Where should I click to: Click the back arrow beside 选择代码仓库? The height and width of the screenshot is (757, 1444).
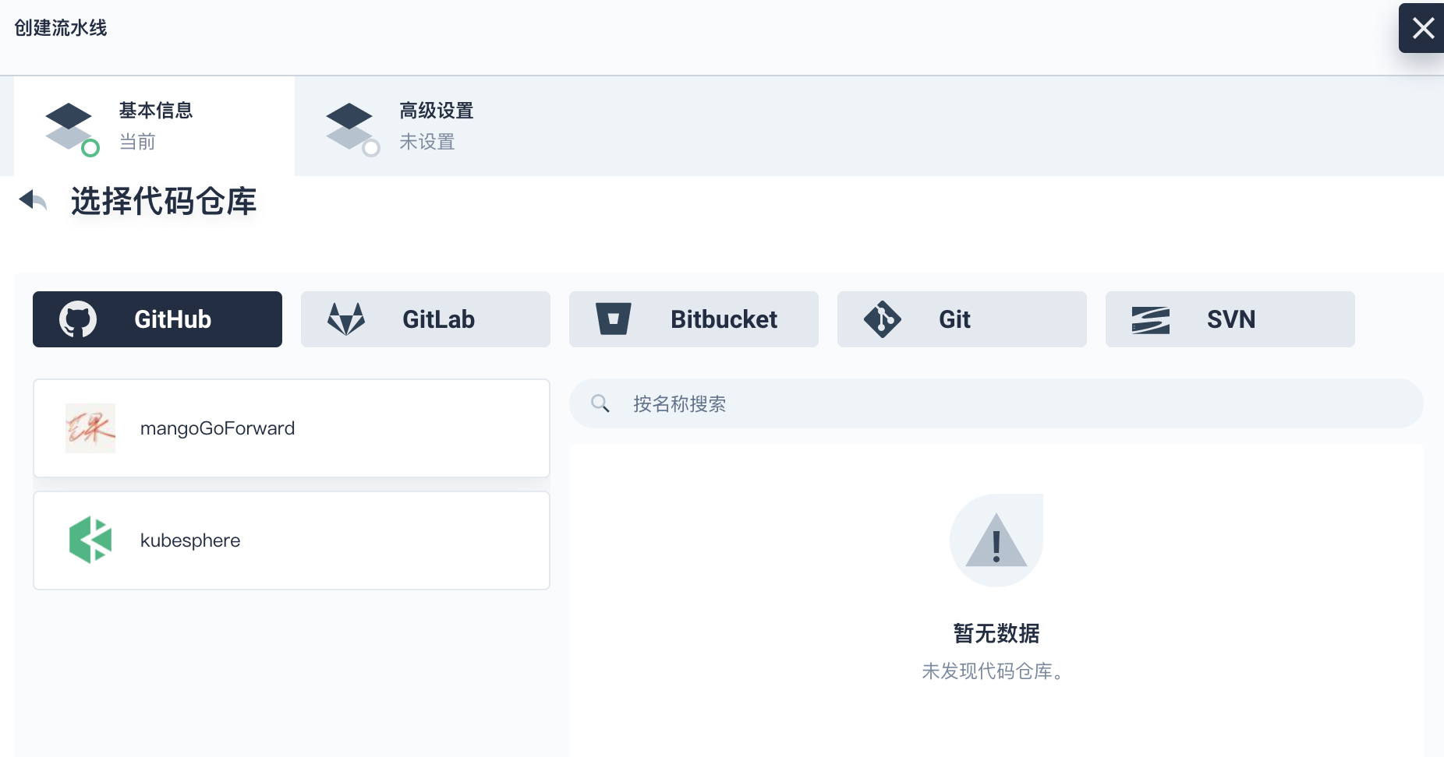tap(31, 201)
